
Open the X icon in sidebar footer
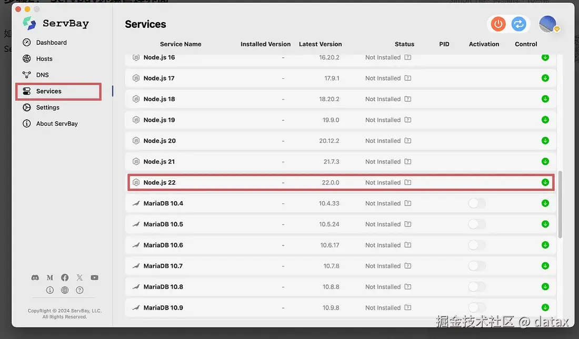[79, 278]
